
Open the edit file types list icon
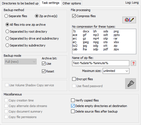(129, 20)
